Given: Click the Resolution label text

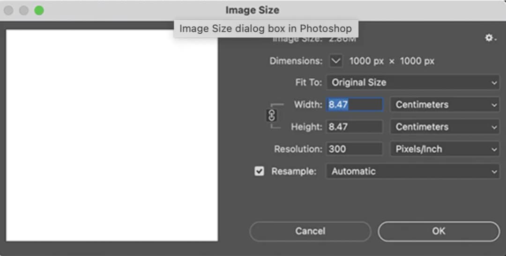Looking at the screenshot, I should [298, 149].
